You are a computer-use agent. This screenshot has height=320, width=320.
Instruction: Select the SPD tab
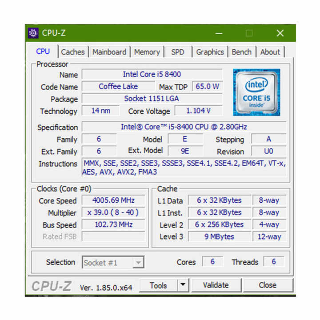click(x=177, y=52)
